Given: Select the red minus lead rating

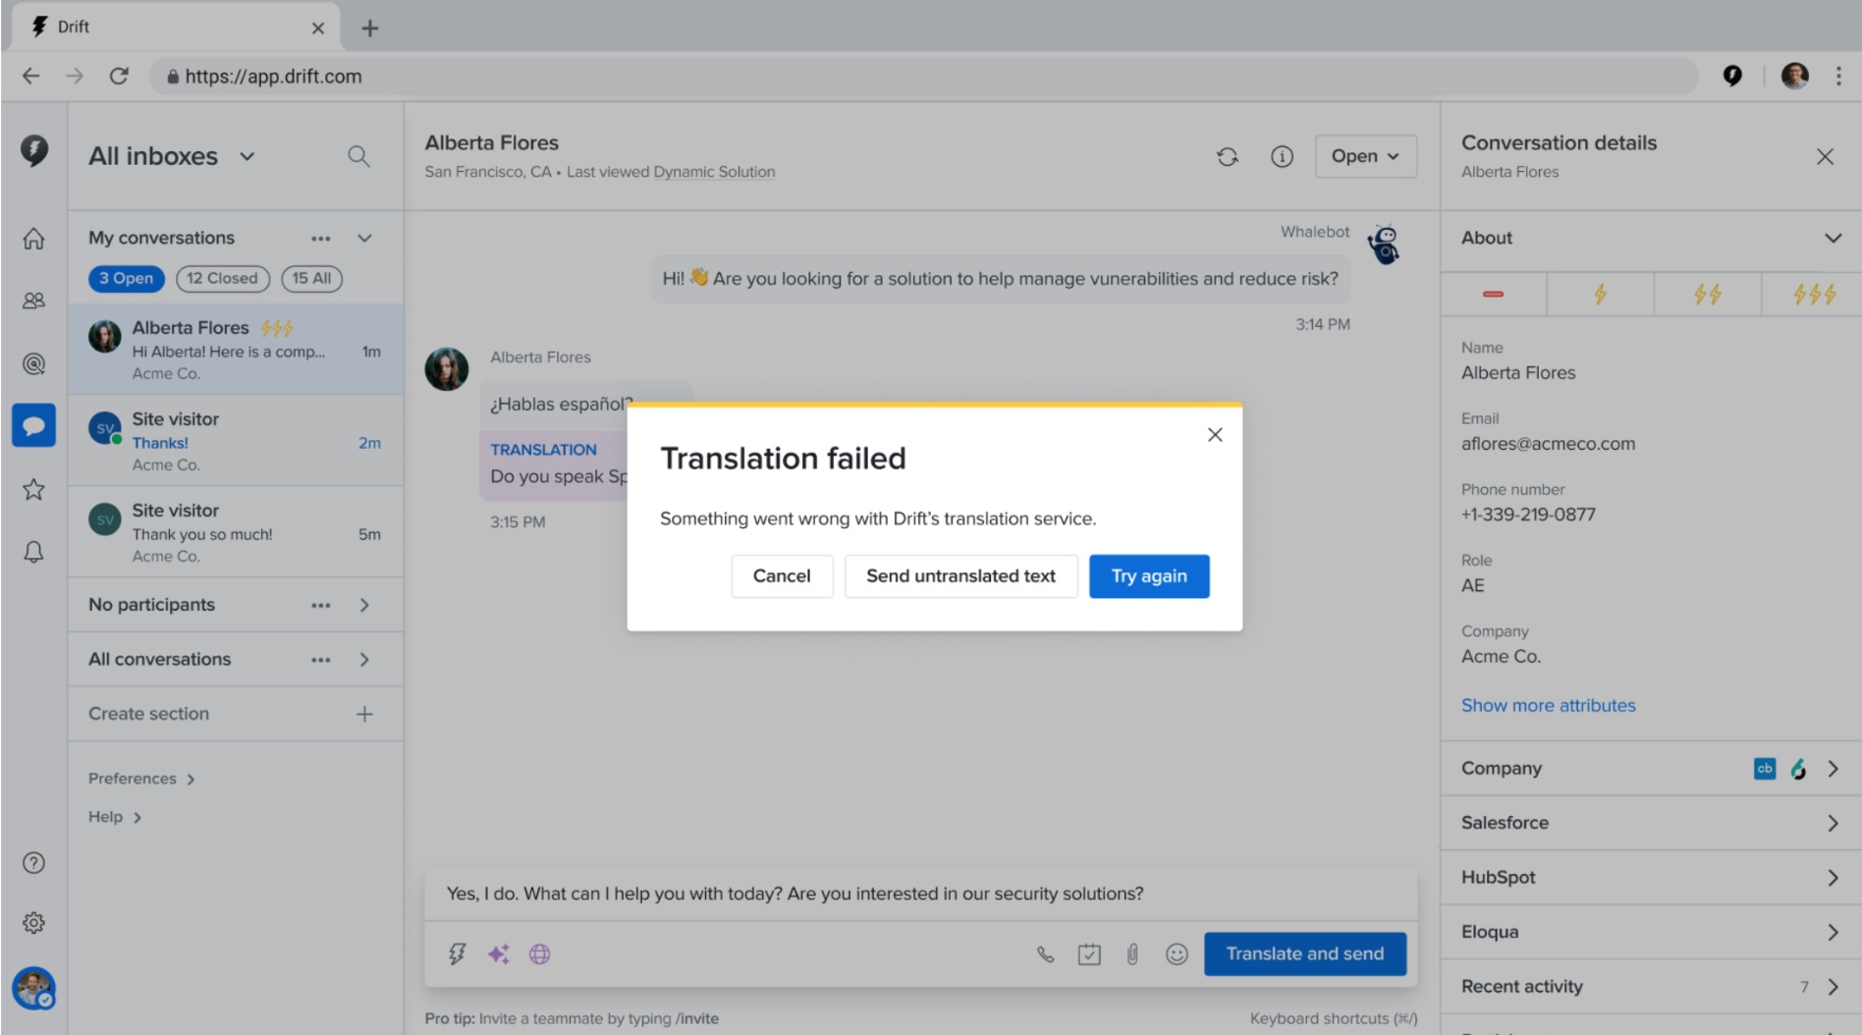Looking at the screenshot, I should pos(1493,294).
